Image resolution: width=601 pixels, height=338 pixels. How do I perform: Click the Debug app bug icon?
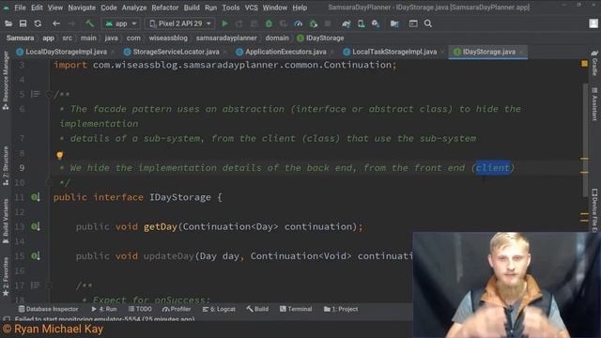point(269,23)
